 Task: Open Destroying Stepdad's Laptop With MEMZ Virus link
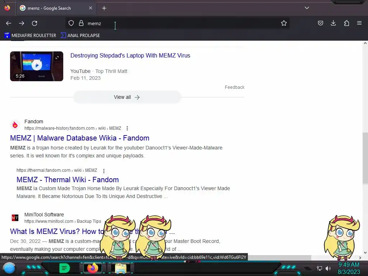click(130, 56)
